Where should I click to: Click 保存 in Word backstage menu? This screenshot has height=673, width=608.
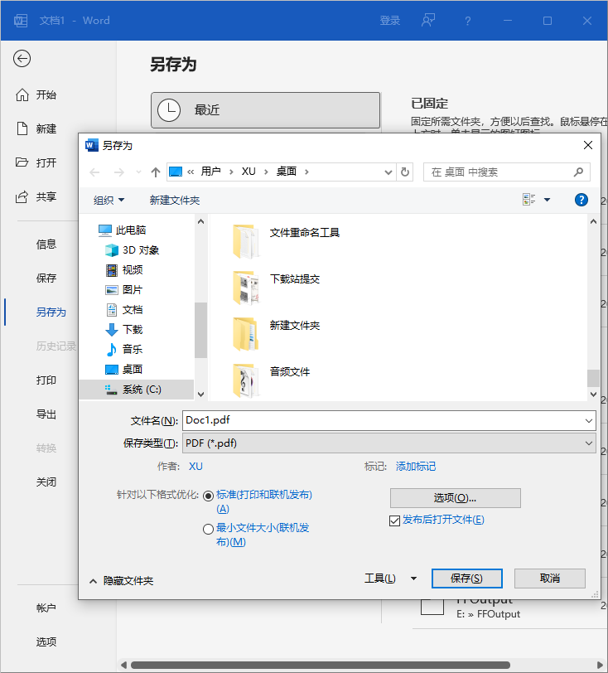pos(46,278)
